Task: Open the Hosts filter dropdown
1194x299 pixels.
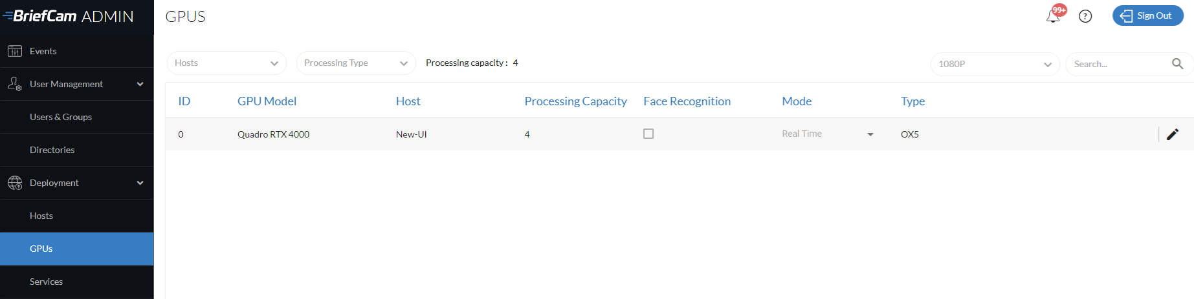Action: pyautogui.click(x=227, y=63)
